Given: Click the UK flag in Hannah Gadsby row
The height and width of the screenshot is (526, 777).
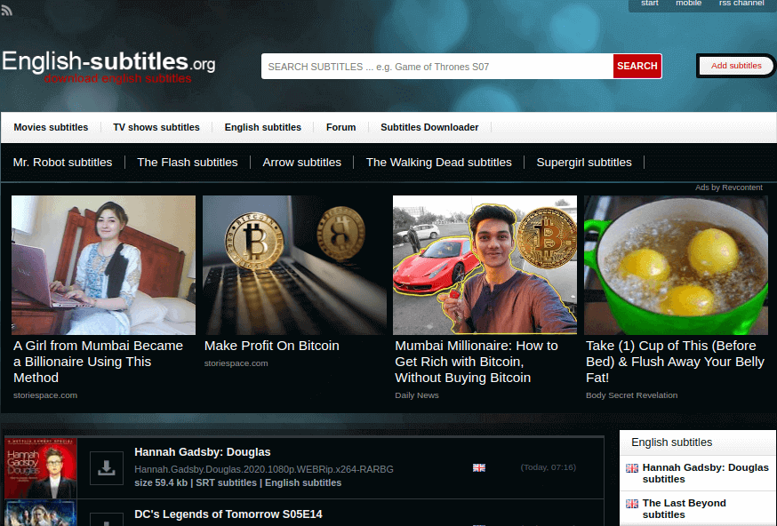Looking at the screenshot, I should [478, 467].
